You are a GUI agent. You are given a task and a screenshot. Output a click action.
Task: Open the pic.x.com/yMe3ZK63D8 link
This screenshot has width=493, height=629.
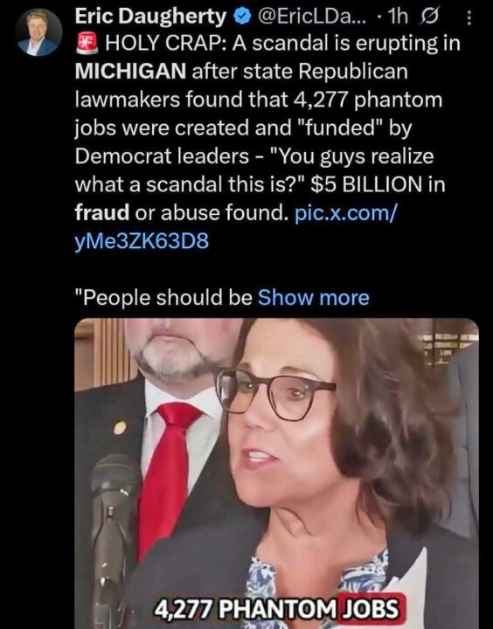236,227
